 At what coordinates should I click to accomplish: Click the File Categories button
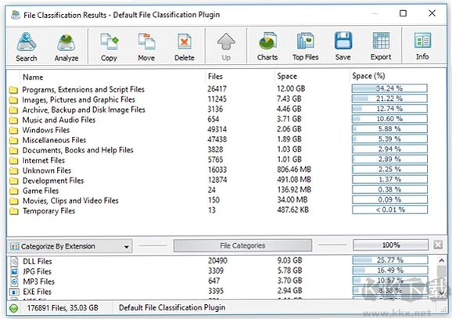point(242,246)
